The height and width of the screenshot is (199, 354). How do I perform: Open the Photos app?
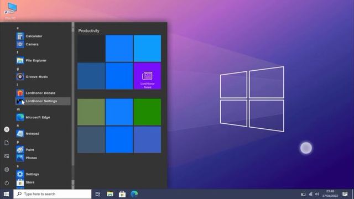pyautogui.click(x=43, y=158)
